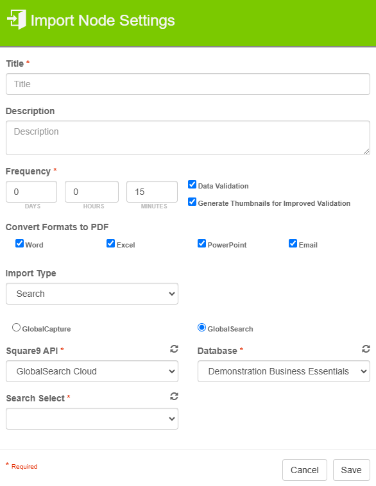Click the Cancel button

pyautogui.click(x=305, y=470)
